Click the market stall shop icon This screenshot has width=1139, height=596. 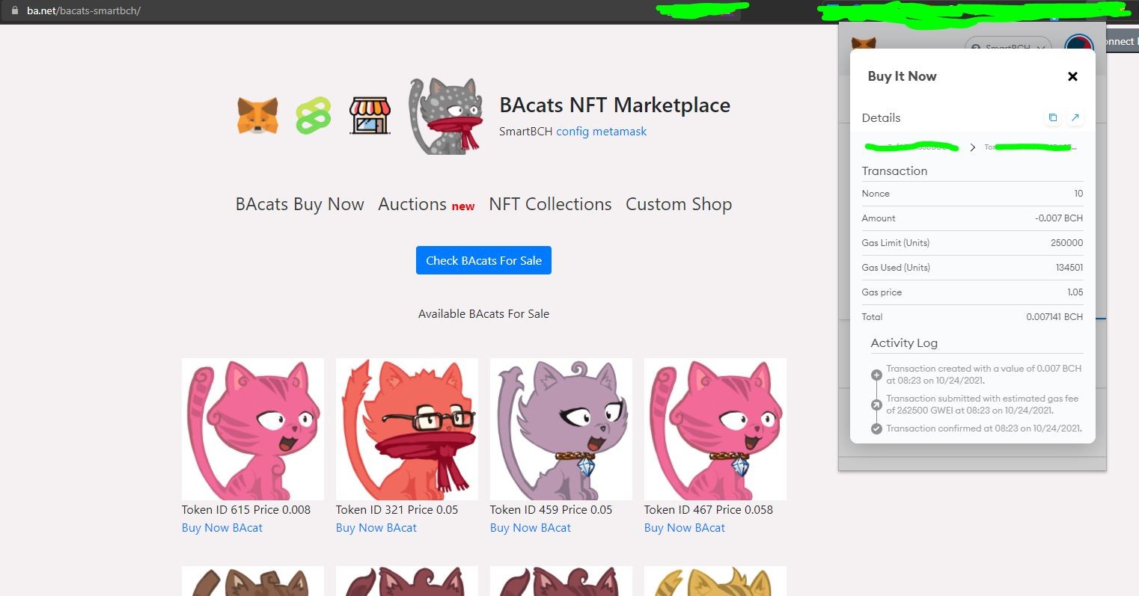point(370,116)
